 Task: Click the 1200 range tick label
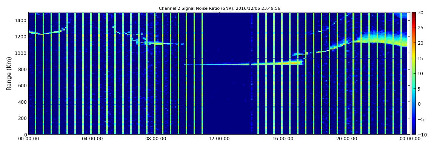coord(21,37)
